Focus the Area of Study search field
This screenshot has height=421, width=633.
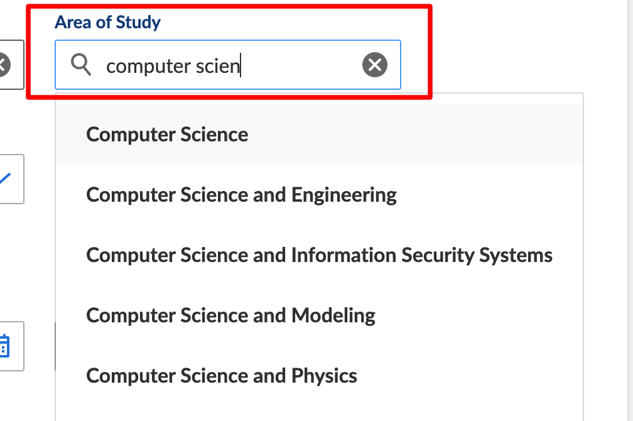[x=228, y=65]
